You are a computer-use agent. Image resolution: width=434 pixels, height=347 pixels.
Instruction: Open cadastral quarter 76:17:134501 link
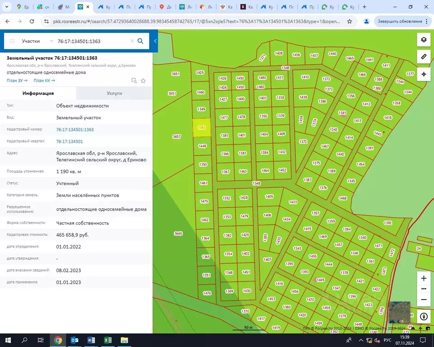coord(69,141)
